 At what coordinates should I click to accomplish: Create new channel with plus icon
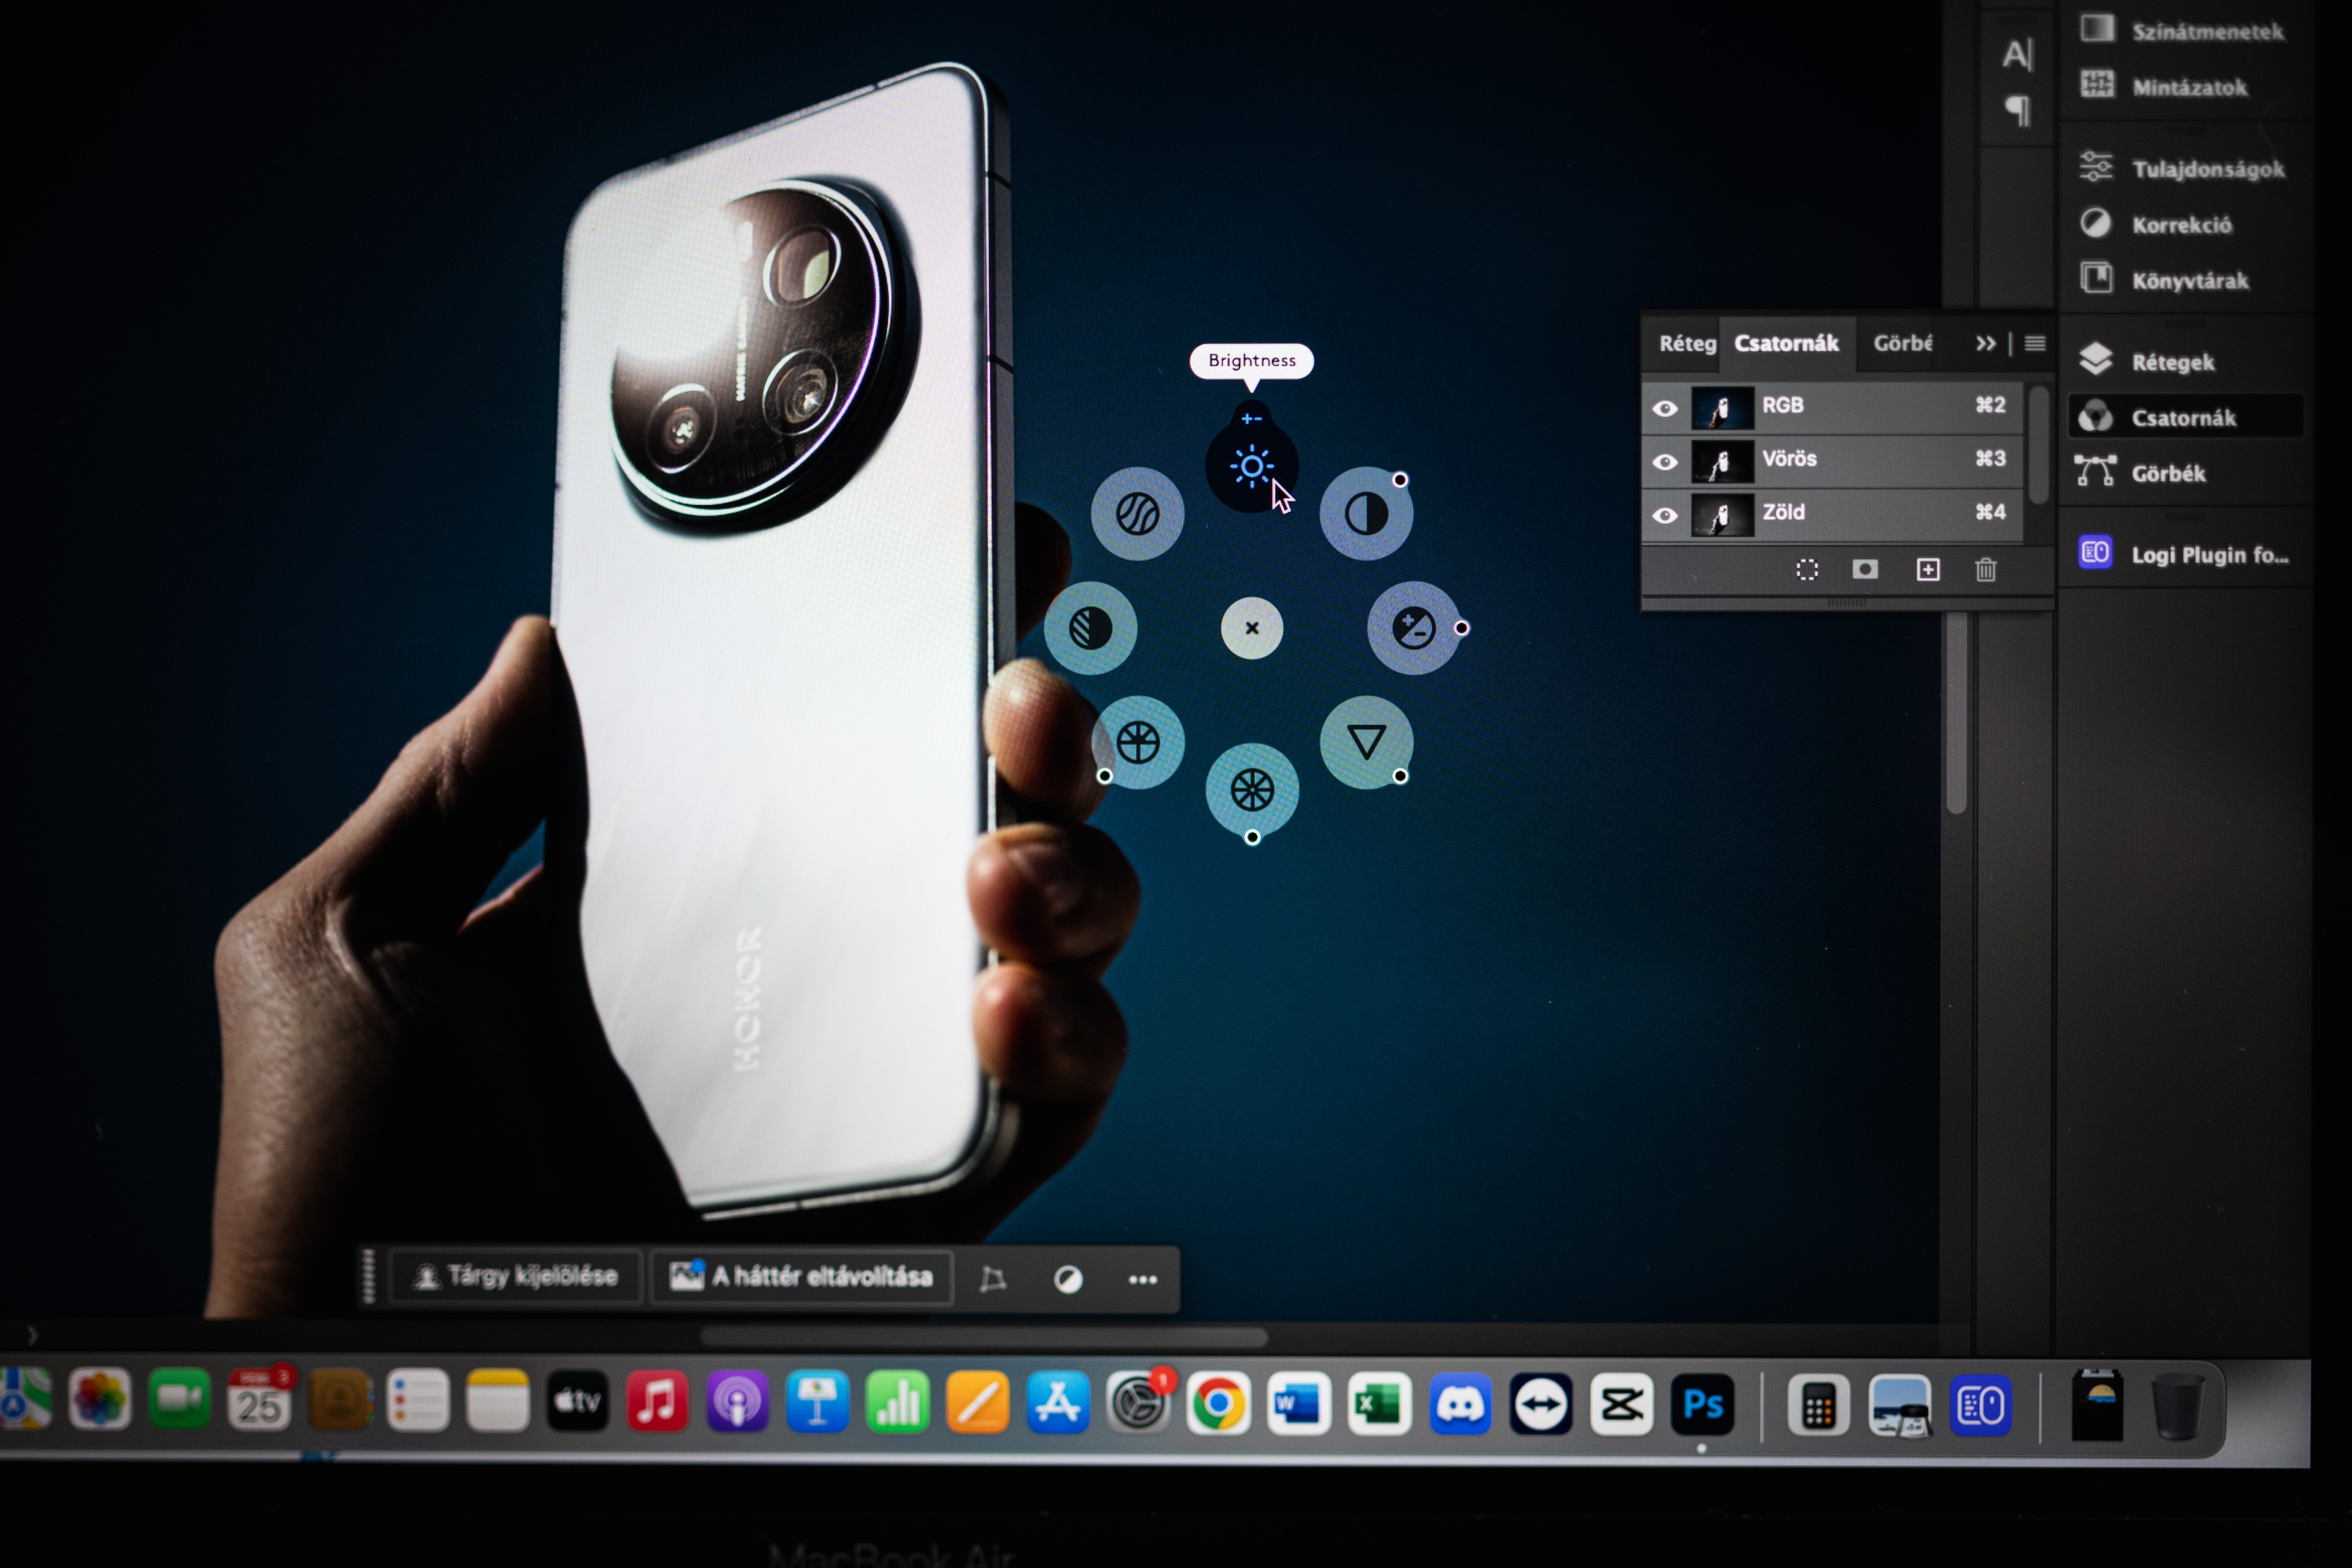tap(1928, 570)
